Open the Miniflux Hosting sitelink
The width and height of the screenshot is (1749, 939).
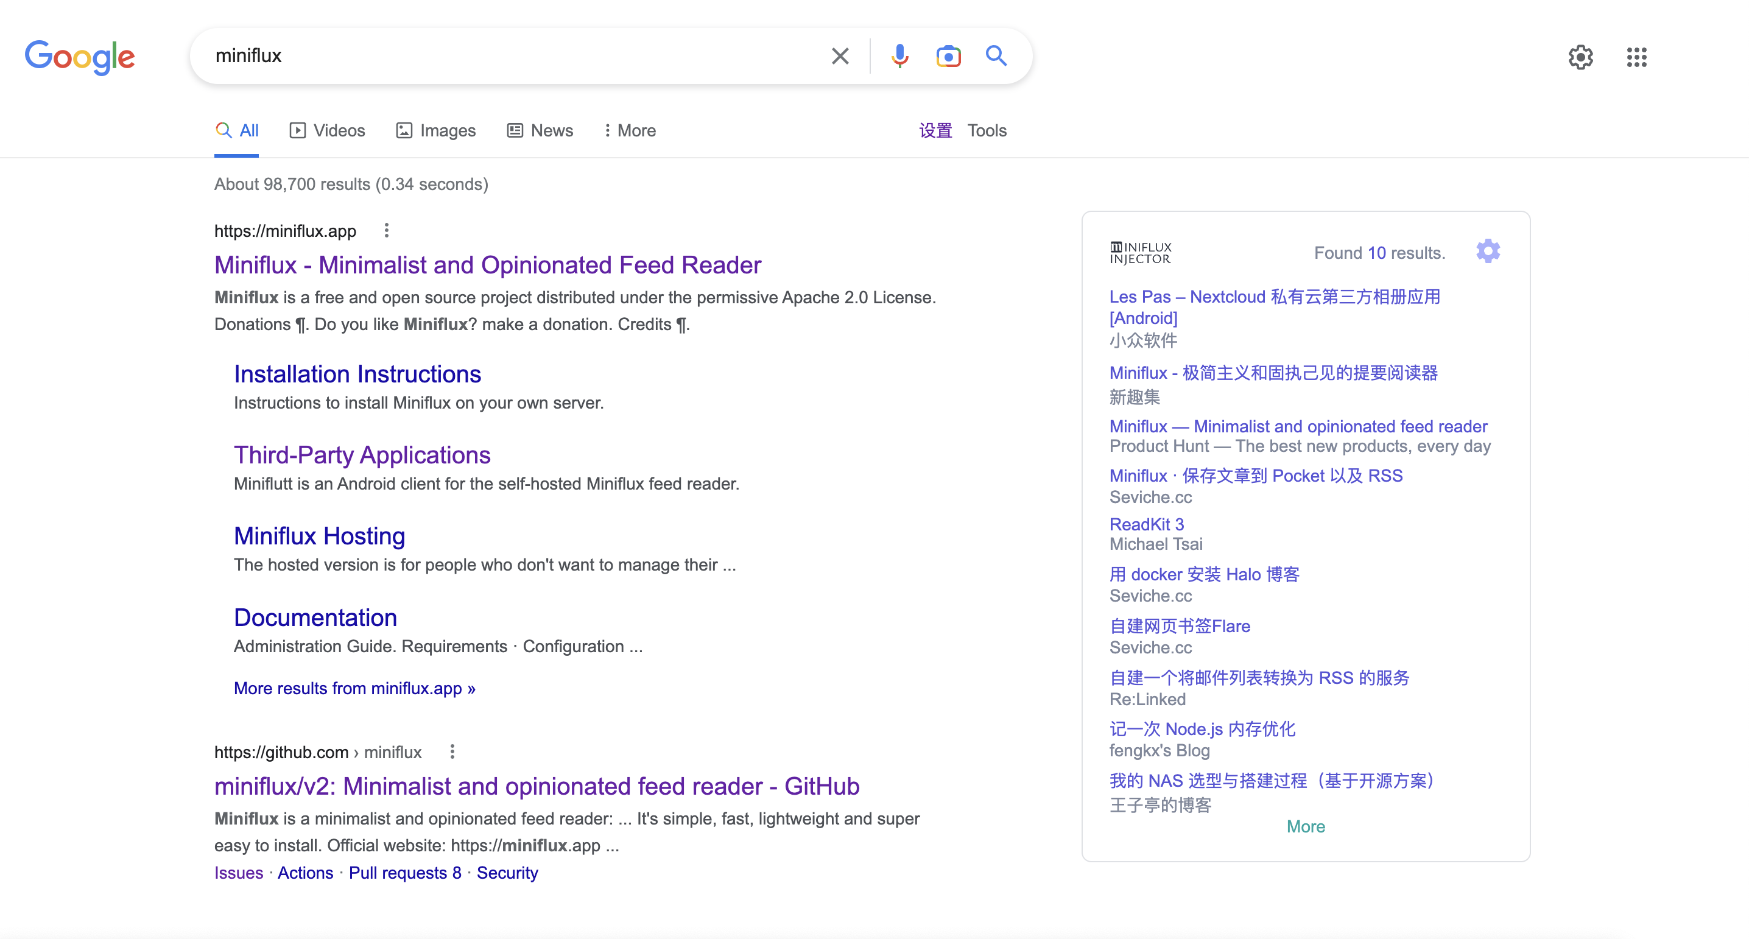pos(319,536)
